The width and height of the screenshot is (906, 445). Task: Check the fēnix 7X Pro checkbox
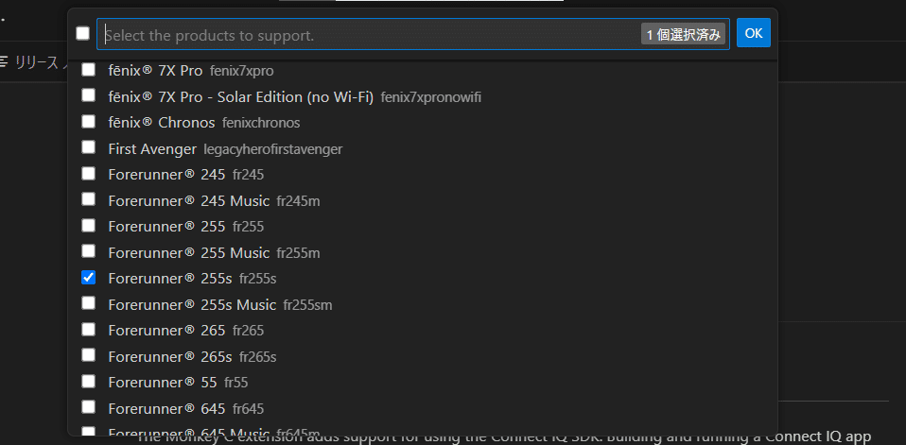[x=88, y=70]
